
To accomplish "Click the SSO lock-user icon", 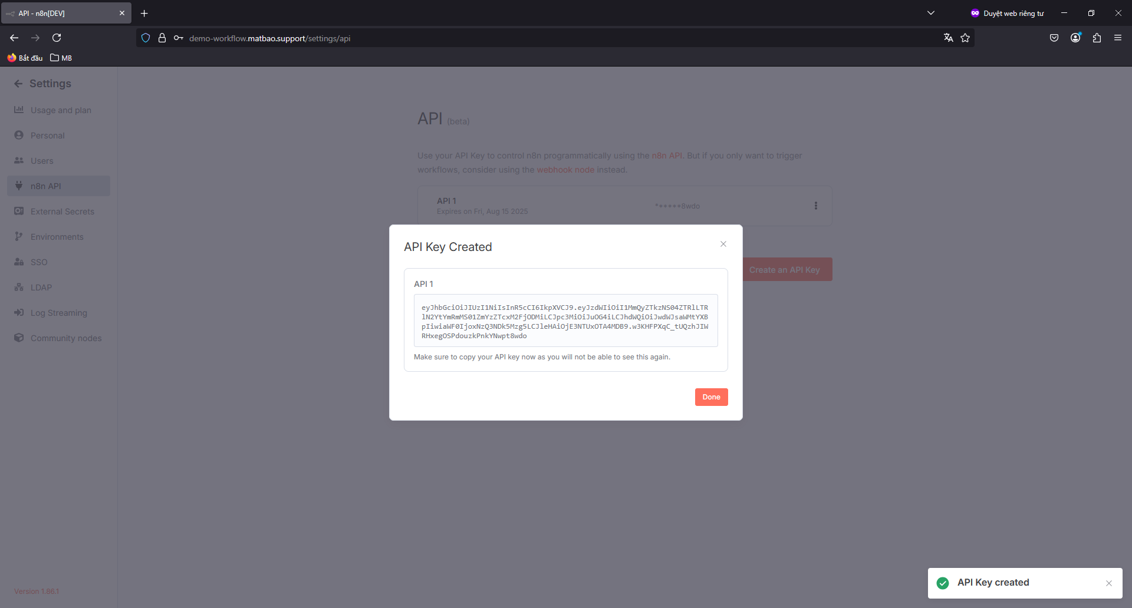I will (x=19, y=262).
